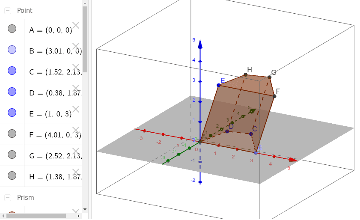Select the C = (1.52, 2.13 entry
360x220 pixels.
[x=55, y=72]
